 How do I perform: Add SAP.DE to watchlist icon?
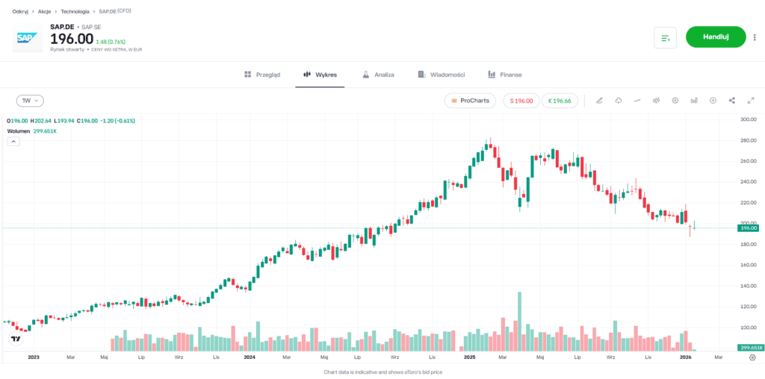coord(665,37)
